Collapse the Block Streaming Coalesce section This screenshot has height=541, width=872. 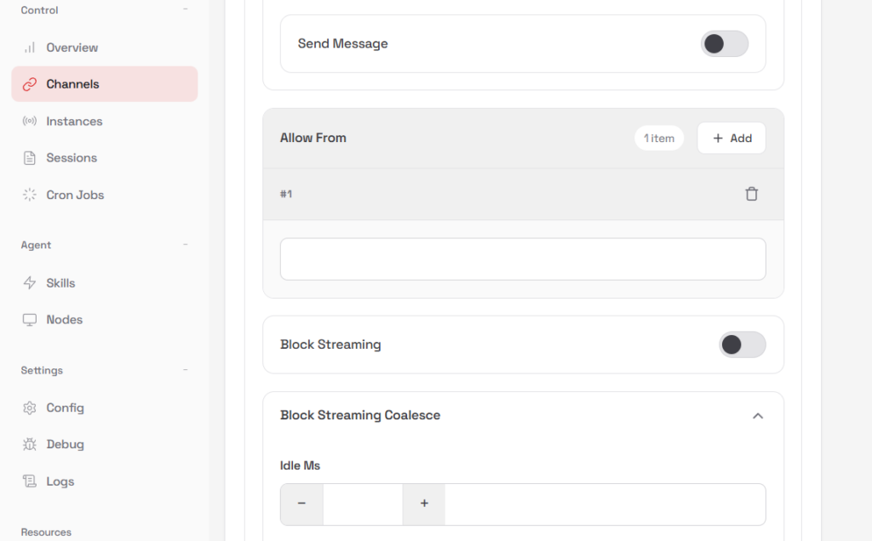click(757, 416)
